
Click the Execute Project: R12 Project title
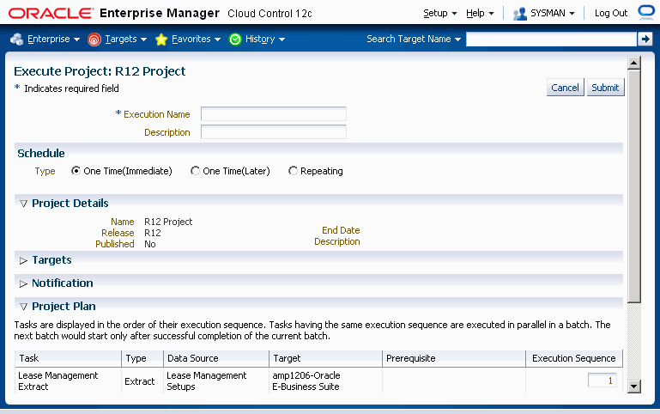pos(100,71)
